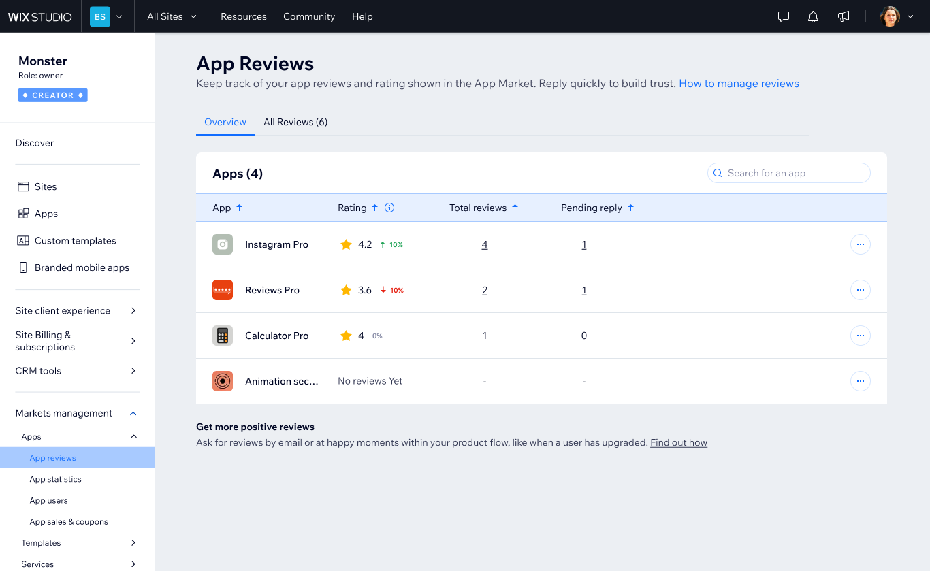The height and width of the screenshot is (571, 930).
Task: Click the Instagram Pro app name
Action: (276, 244)
